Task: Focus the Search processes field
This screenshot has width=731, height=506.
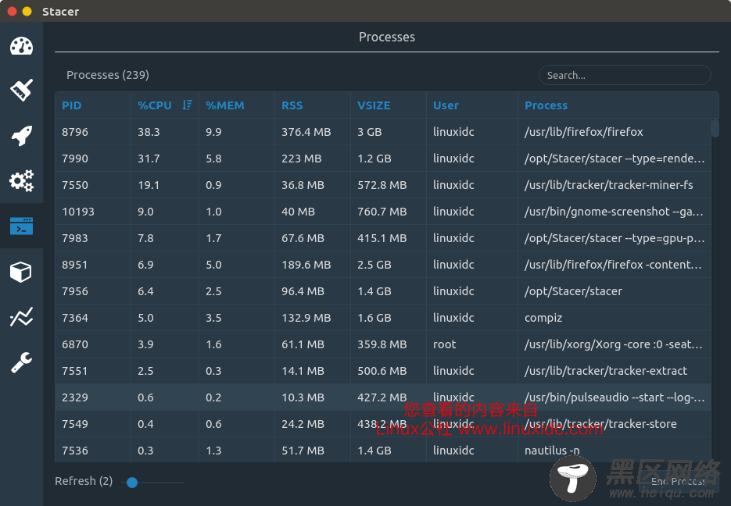Action: (625, 75)
